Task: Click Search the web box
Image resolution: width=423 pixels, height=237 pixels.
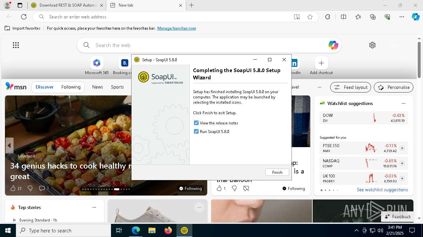Action: pos(209,45)
